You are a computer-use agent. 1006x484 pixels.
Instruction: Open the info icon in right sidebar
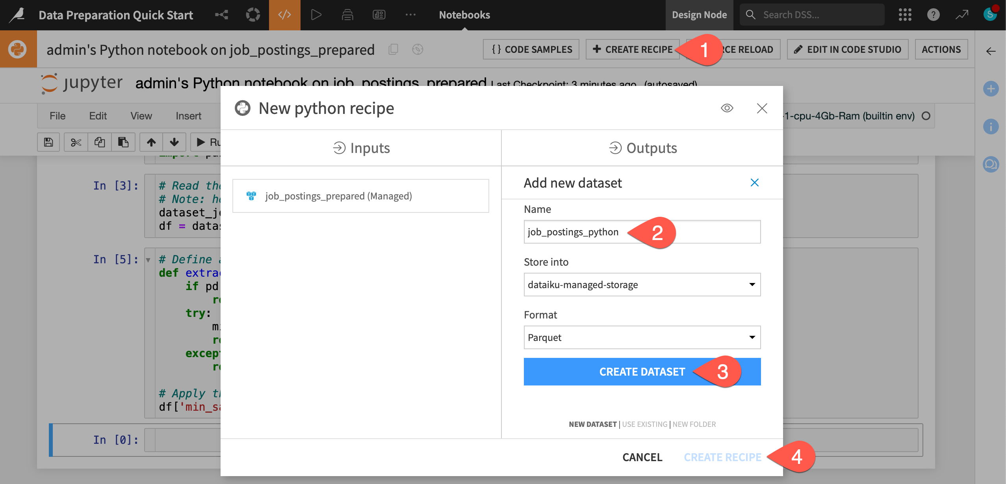click(x=991, y=127)
